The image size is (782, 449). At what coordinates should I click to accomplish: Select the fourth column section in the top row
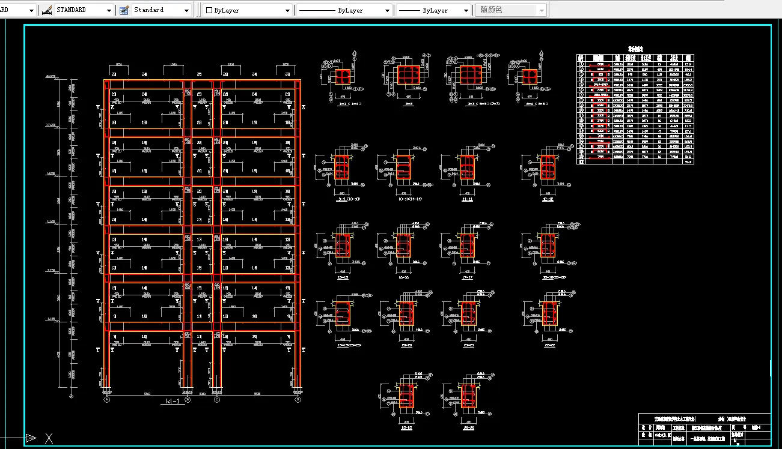(530, 77)
